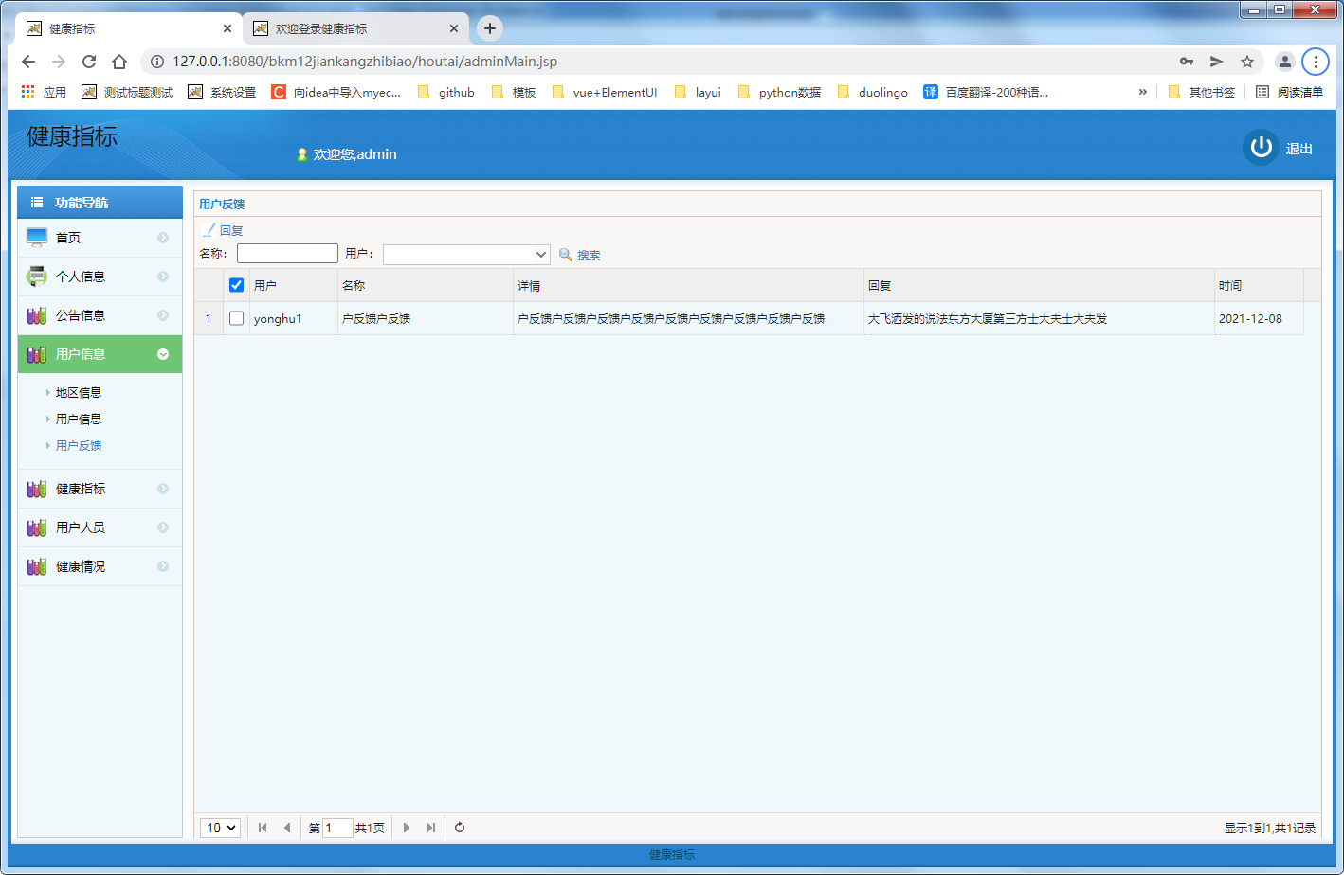
Task: Open the github bookmark folder
Action: tap(445, 92)
